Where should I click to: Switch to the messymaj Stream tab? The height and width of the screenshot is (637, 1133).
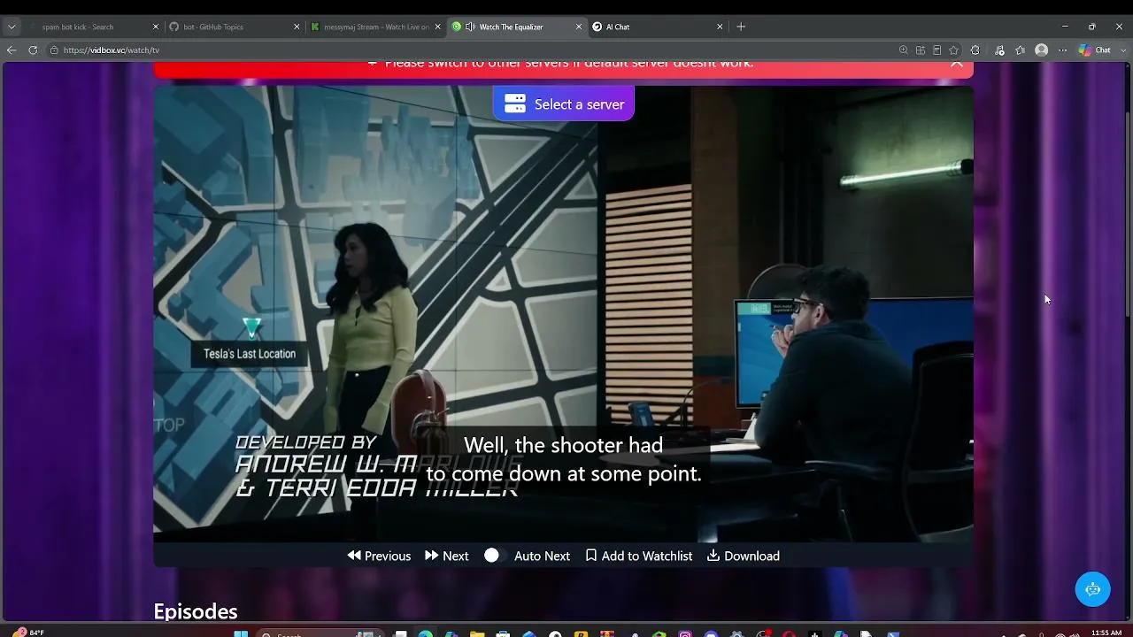click(376, 27)
